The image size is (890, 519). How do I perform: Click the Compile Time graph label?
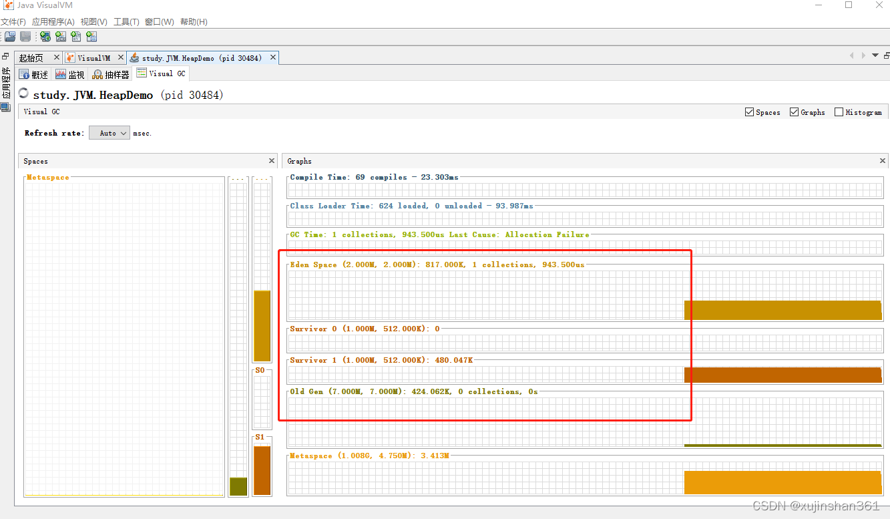point(374,177)
